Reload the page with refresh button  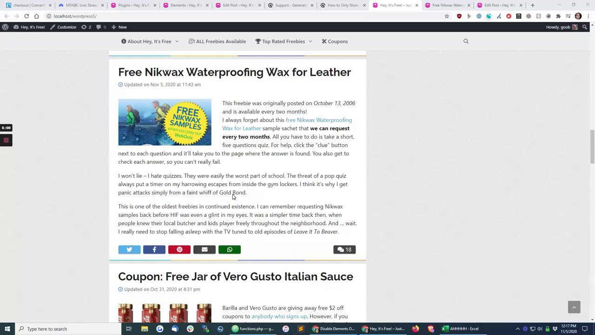pyautogui.click(x=26, y=16)
